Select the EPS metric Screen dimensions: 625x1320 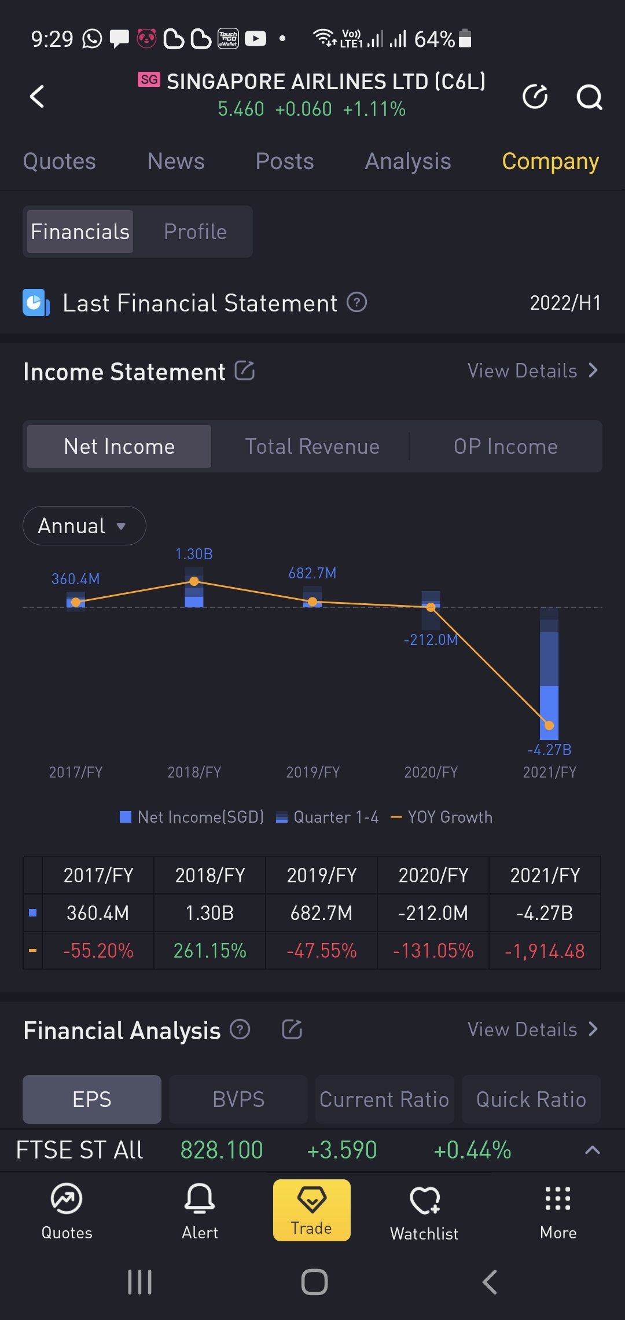click(92, 1099)
